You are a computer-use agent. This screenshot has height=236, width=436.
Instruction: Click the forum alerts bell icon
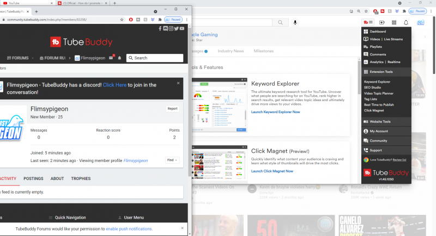click(119, 58)
